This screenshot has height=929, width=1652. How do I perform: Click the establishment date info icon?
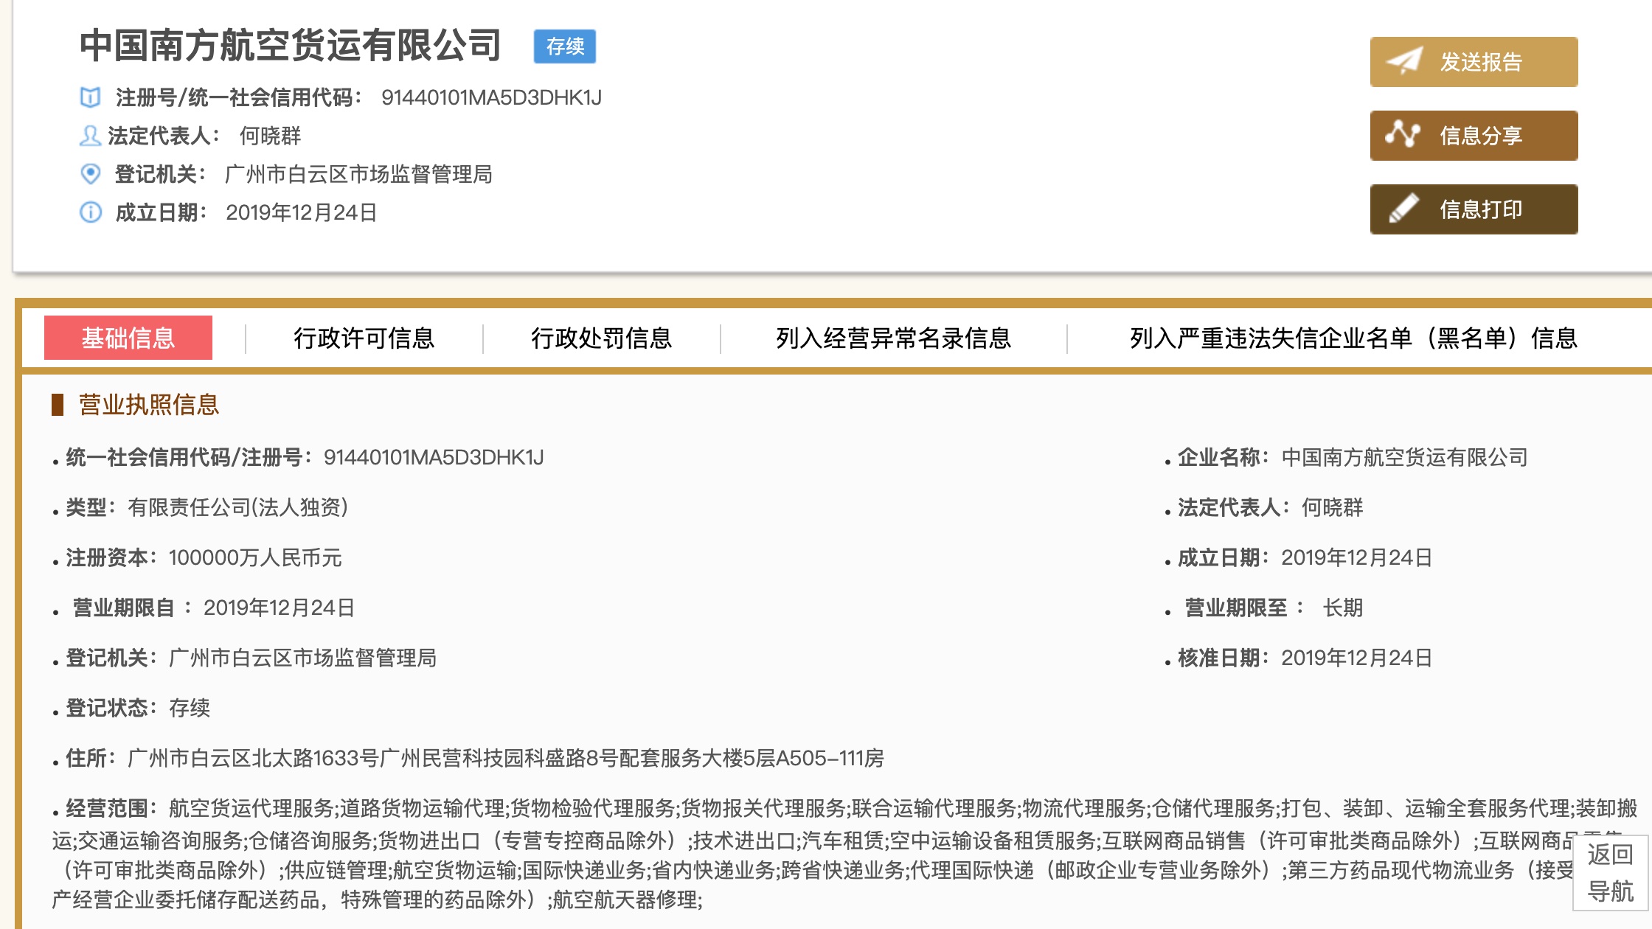tap(90, 212)
